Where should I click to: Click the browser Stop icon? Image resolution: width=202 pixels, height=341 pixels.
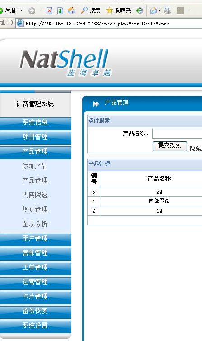point(50,10)
